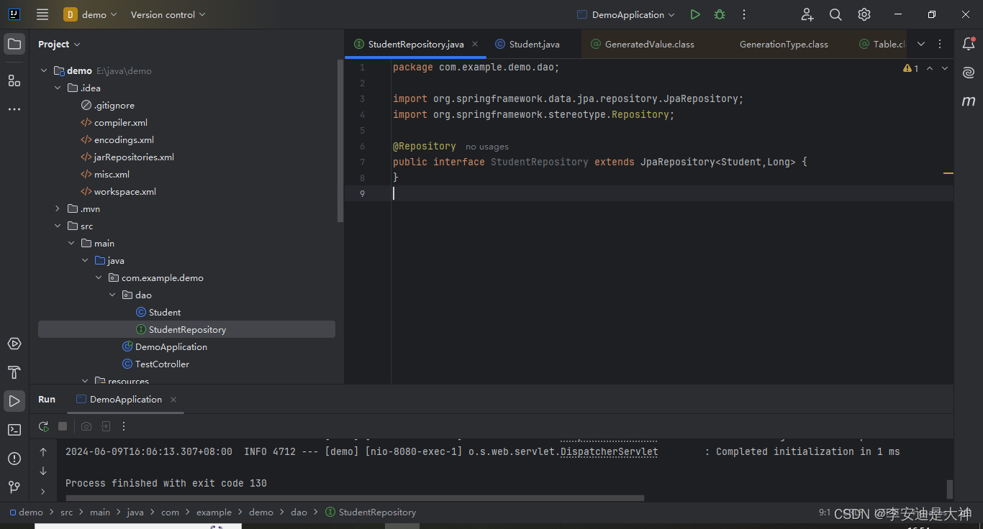The image size is (983, 529).
Task: Open editor tabs more options
Action: pos(940,44)
